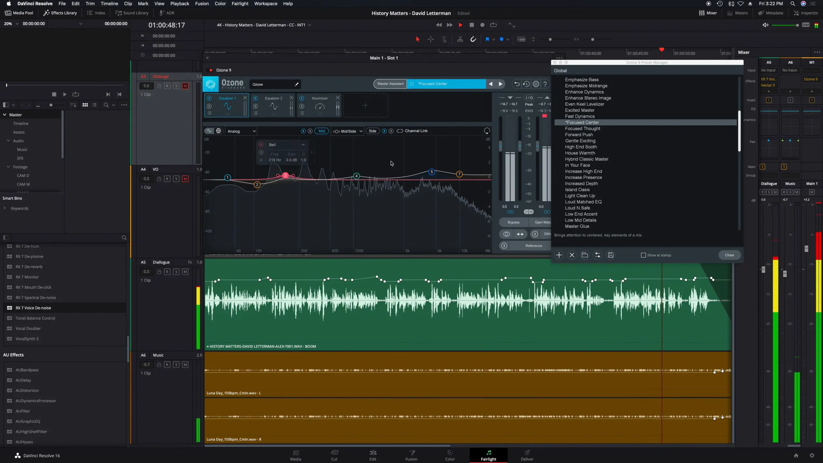Open the Bell filter shape dropdown
The image size is (823, 463).
click(286, 145)
